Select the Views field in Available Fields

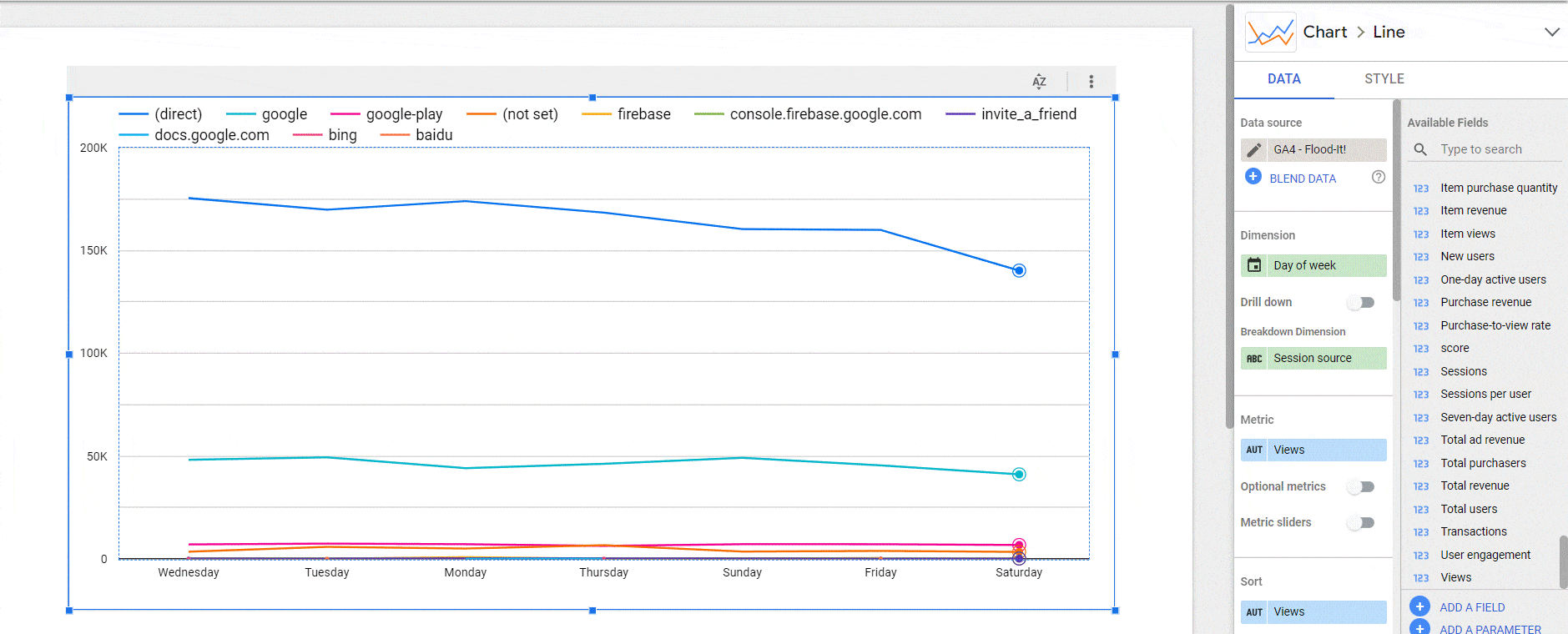[x=1455, y=577]
